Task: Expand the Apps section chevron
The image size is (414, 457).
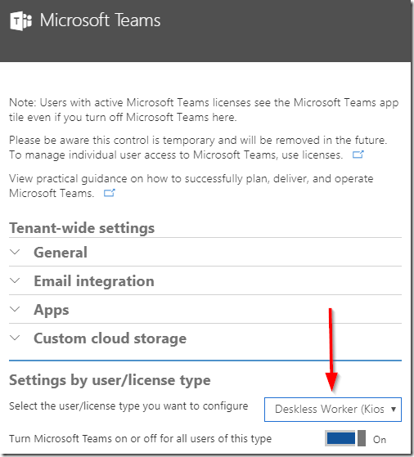Action: pyautogui.click(x=15, y=309)
